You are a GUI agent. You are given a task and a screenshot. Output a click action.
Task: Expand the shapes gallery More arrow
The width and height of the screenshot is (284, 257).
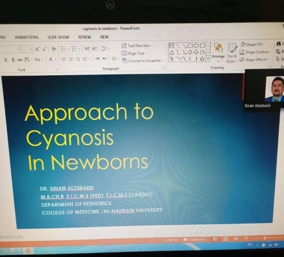208,58
